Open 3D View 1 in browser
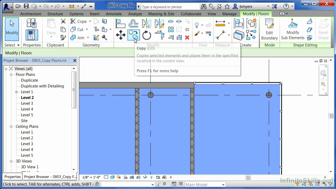Viewport: 336px width, 189px height. 30,167
